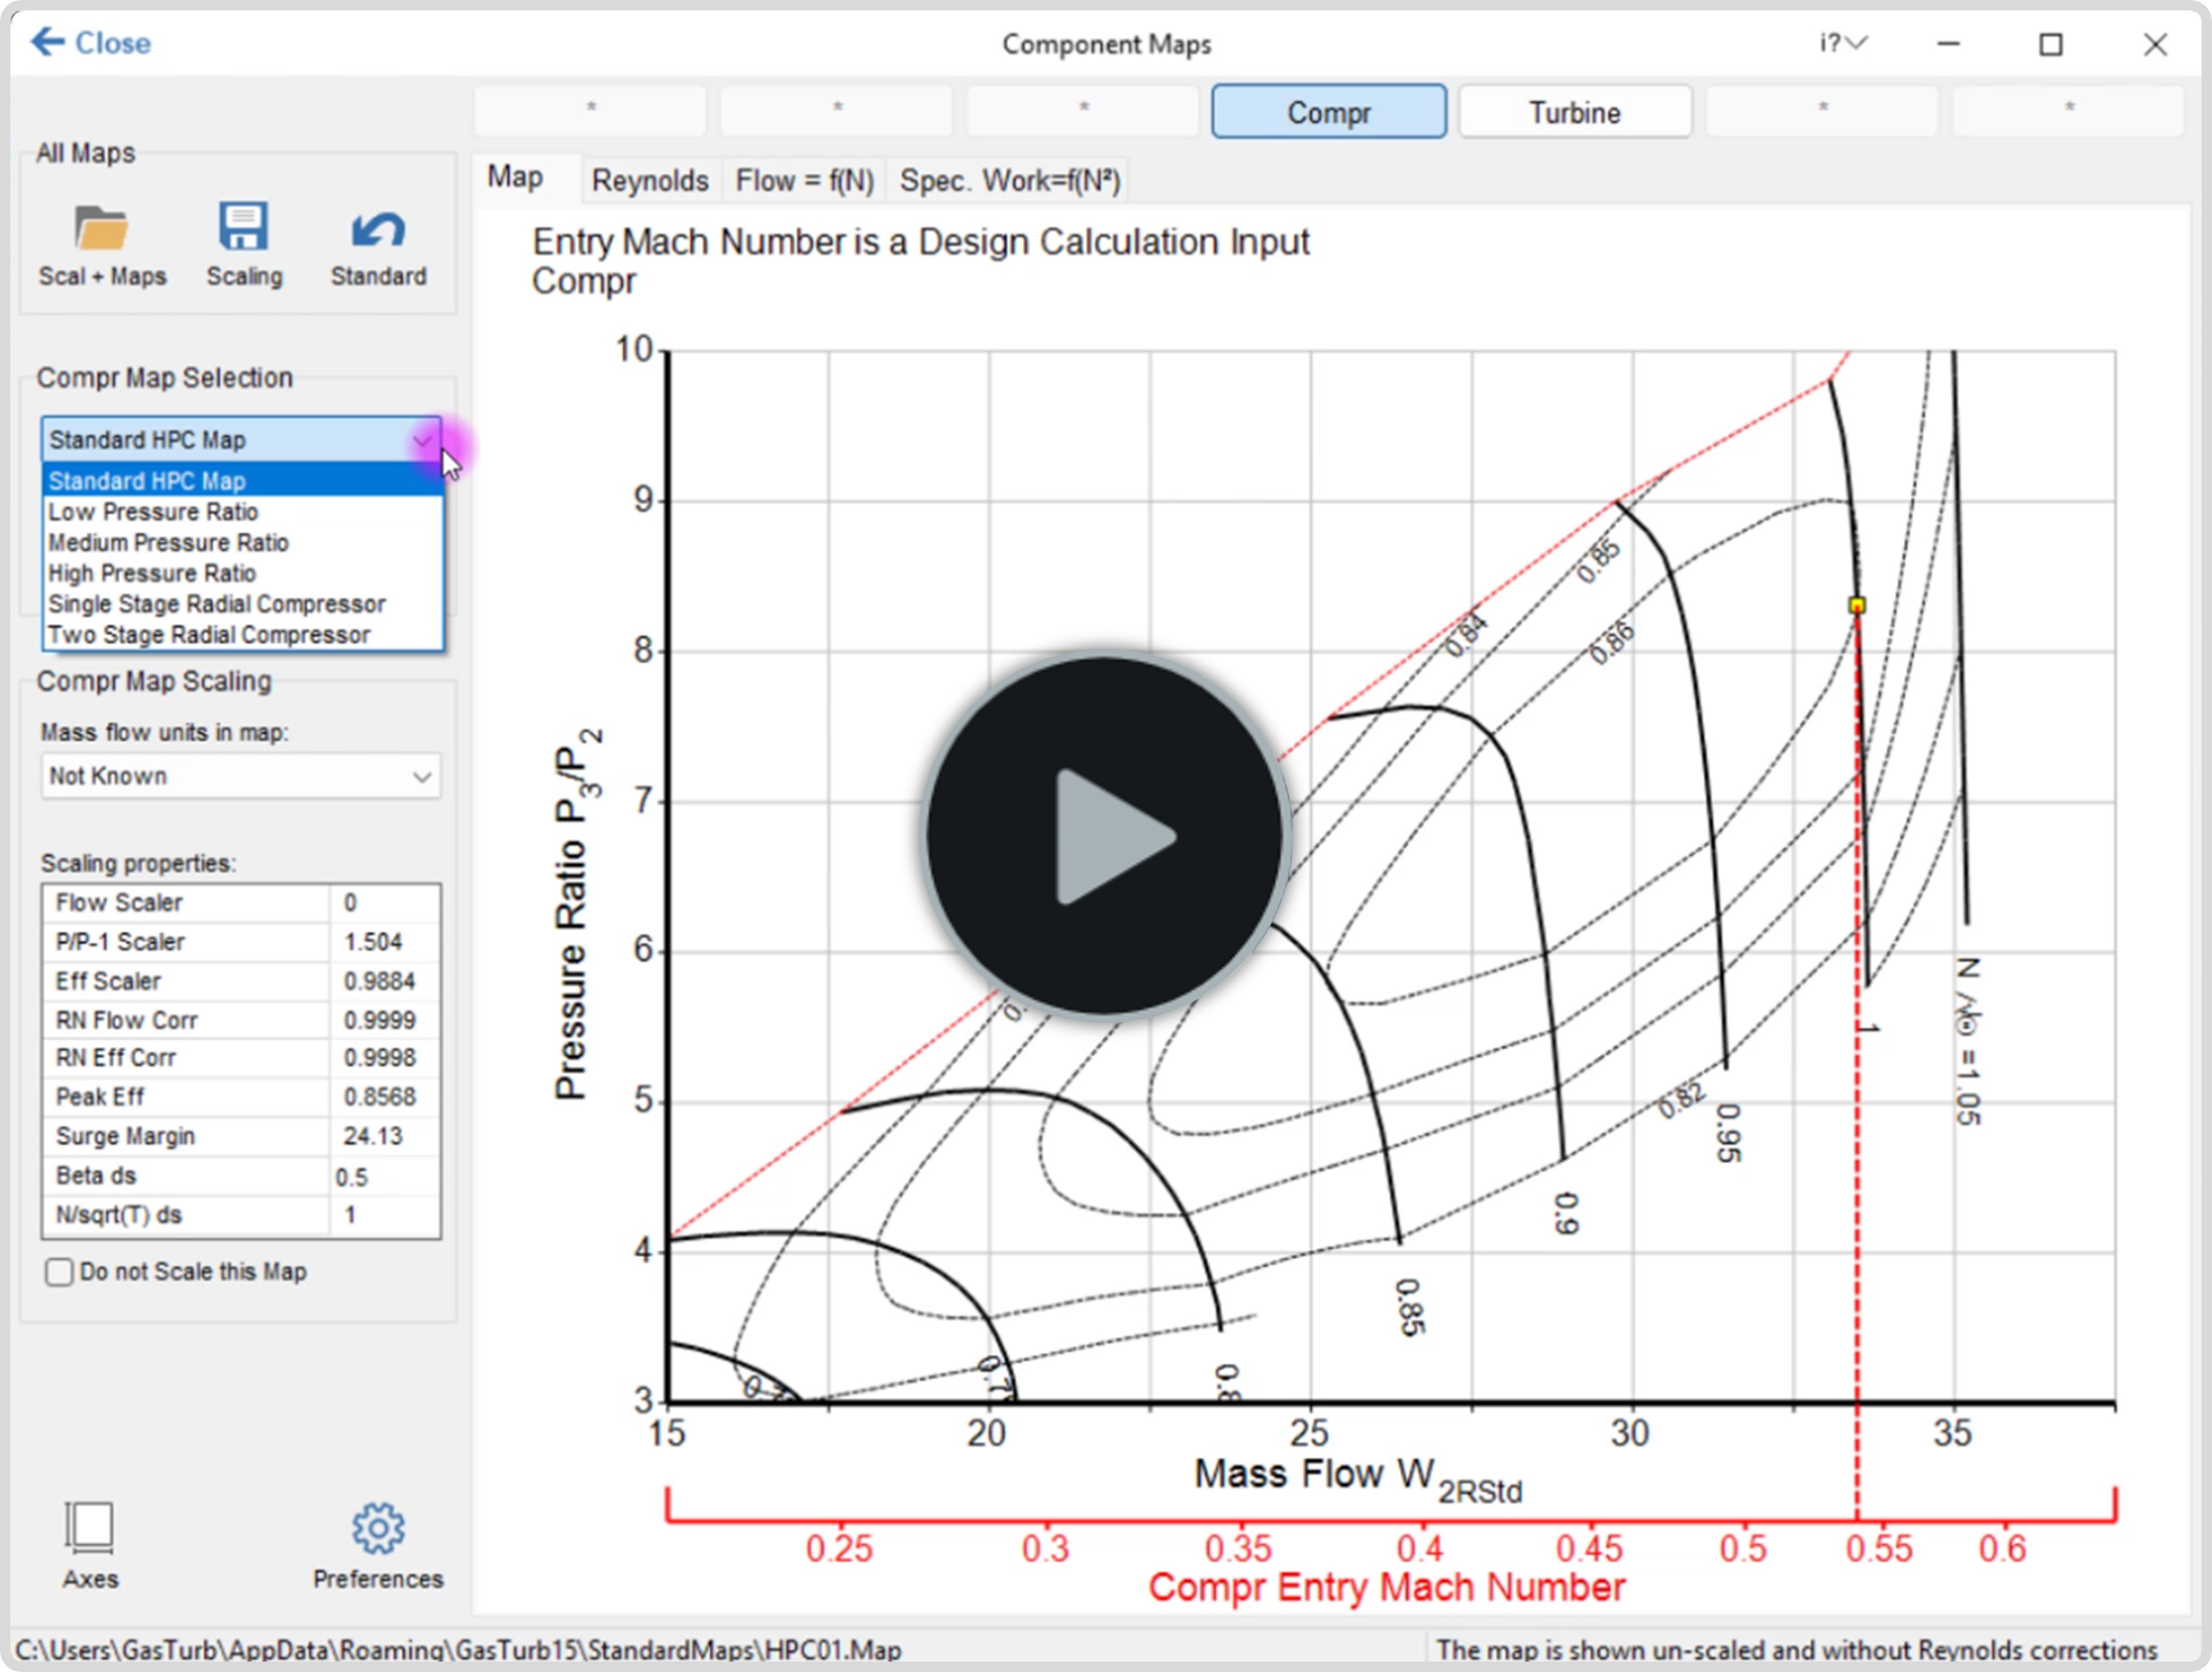Choose Low Pressure Ratio option
2212x1672 pixels.
coord(243,512)
